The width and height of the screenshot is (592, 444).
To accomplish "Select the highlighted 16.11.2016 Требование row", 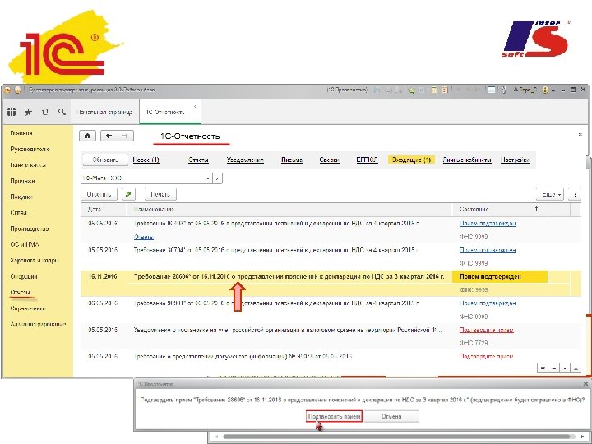I will tap(331, 283).
